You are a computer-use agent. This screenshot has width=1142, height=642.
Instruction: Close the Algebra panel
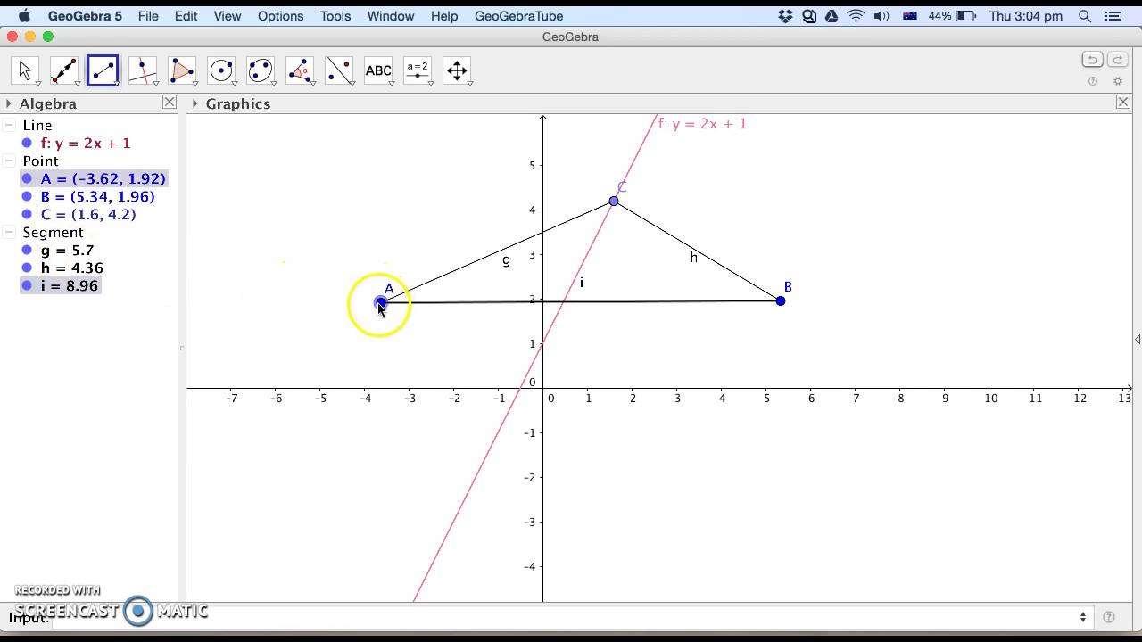click(x=170, y=103)
